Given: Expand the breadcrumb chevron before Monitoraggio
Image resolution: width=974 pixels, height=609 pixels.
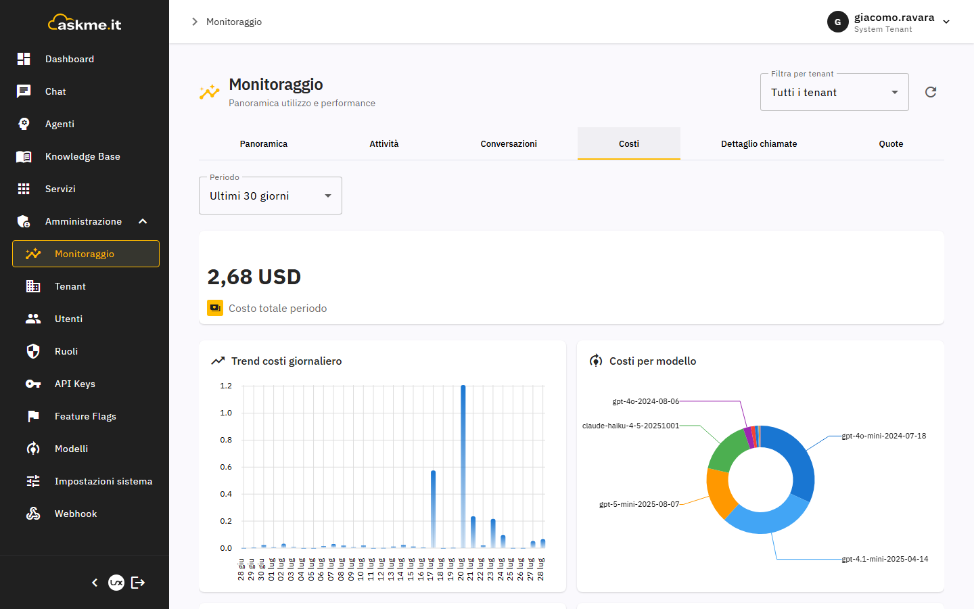Looking at the screenshot, I should [195, 22].
